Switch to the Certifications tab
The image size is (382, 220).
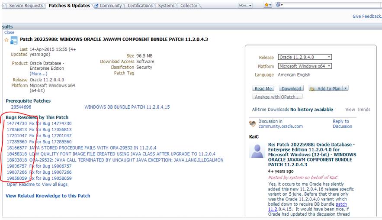point(140,6)
